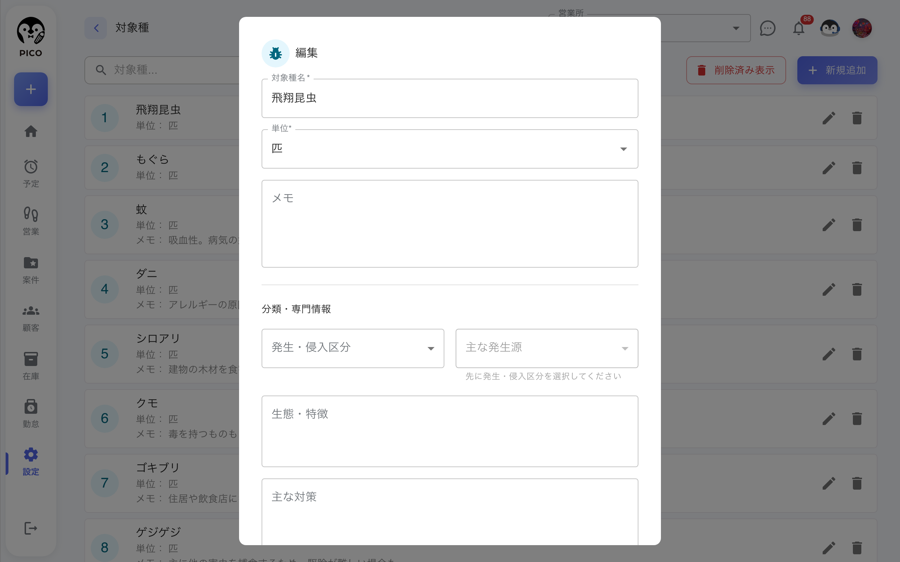Open 顧客 customers from the sidebar
Screen dimensions: 900x562
point(31,318)
